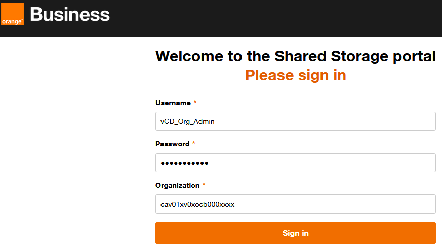Place cursor on the vCD_Org_Admin text
This screenshot has height=246, width=442.
tap(188, 121)
